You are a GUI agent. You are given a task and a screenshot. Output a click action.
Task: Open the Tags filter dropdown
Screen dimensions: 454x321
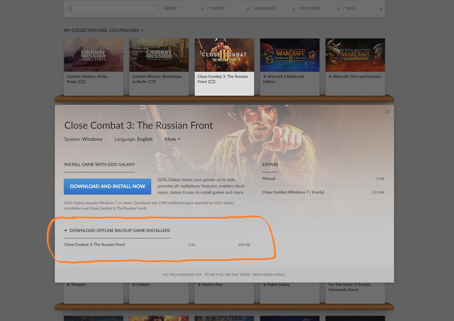click(364, 8)
